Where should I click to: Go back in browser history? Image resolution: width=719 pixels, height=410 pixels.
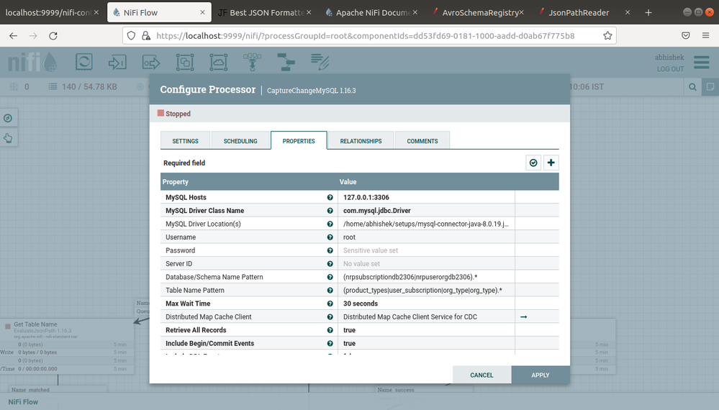[13, 36]
